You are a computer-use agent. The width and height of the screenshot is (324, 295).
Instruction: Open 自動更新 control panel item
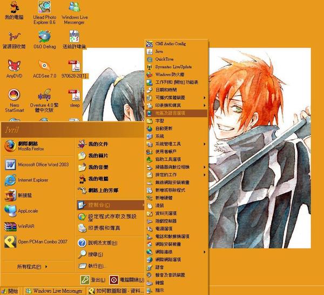point(177,128)
